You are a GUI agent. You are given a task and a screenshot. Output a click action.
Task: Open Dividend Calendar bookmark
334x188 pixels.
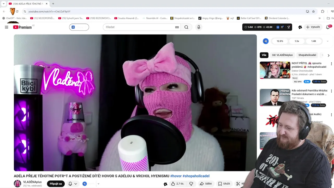(277, 18)
